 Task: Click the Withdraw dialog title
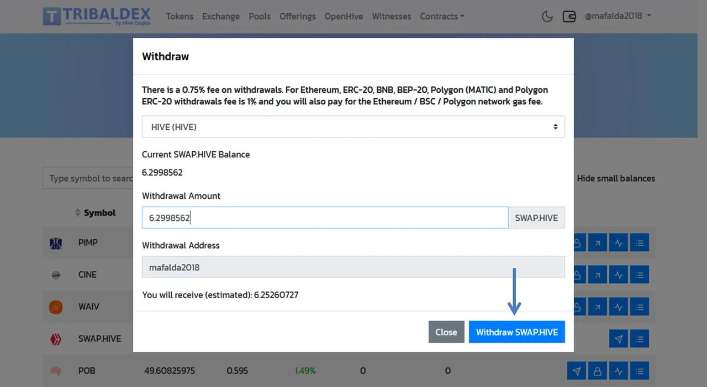(x=166, y=56)
